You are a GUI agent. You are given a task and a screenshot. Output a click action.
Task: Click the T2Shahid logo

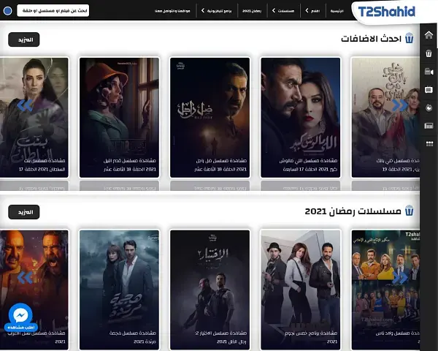click(387, 11)
